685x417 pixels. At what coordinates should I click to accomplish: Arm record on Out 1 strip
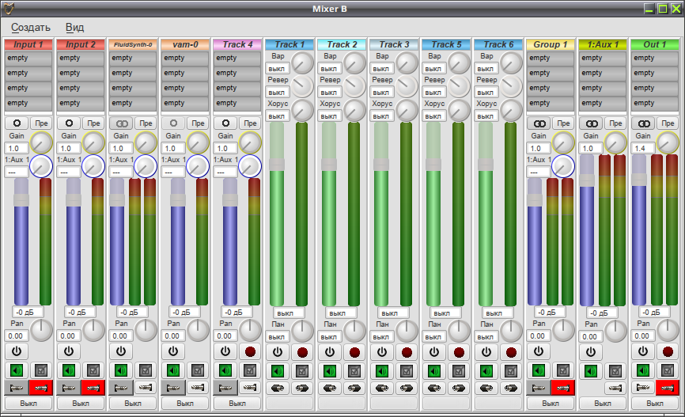(668, 351)
